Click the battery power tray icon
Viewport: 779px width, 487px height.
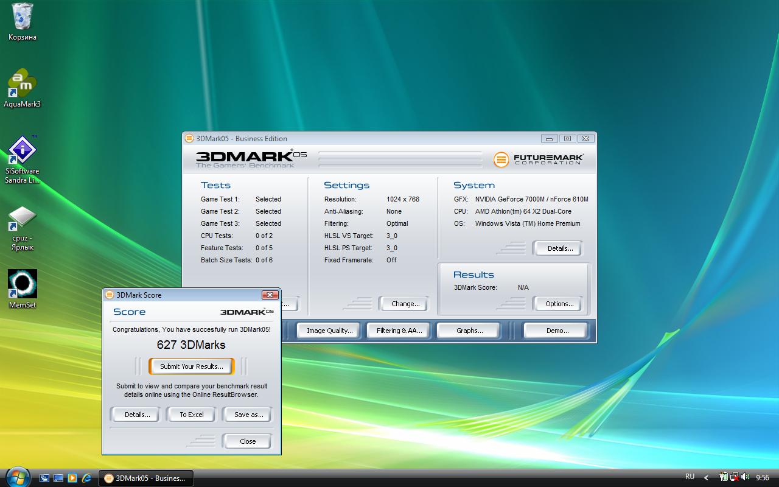coord(724,477)
